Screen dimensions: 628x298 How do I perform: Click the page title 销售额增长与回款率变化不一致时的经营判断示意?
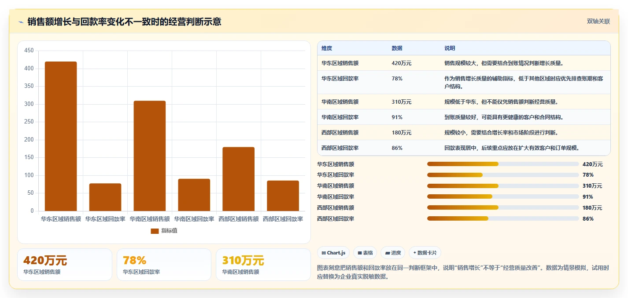coord(124,22)
